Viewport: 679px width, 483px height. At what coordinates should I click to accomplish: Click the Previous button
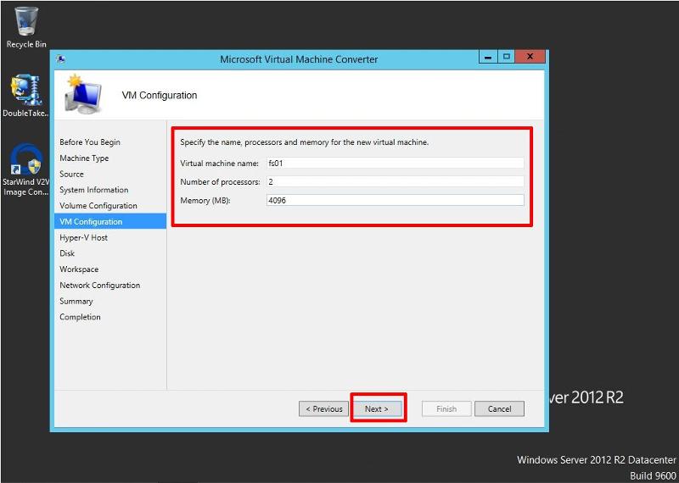point(324,408)
